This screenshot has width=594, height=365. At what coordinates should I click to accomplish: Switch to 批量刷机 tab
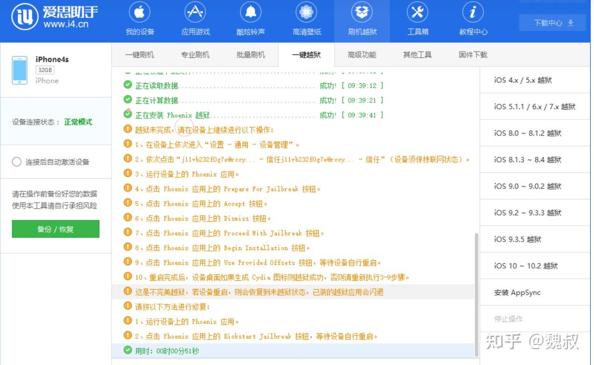tap(251, 55)
